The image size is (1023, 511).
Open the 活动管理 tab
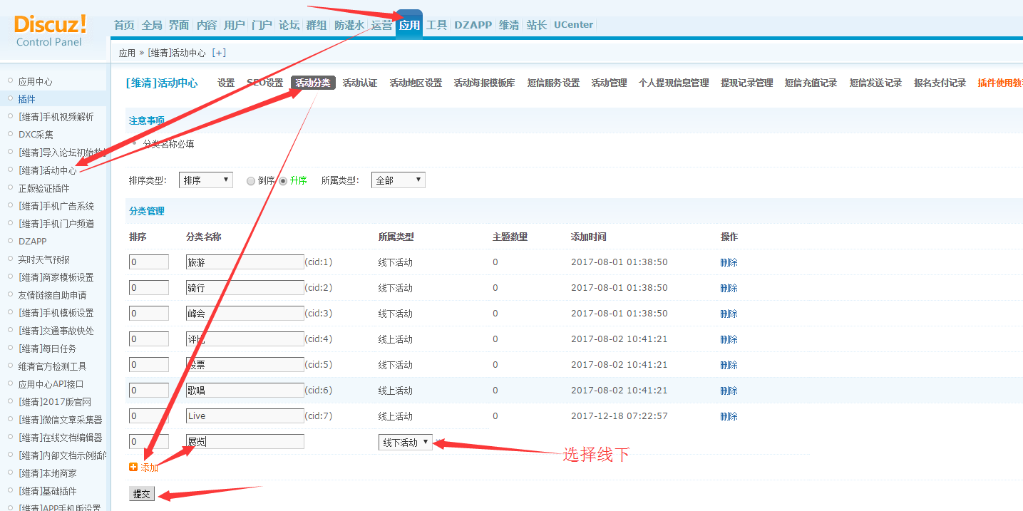pos(609,83)
